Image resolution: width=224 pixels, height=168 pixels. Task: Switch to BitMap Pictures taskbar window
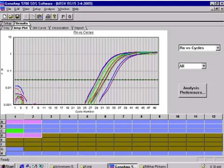click(153, 166)
